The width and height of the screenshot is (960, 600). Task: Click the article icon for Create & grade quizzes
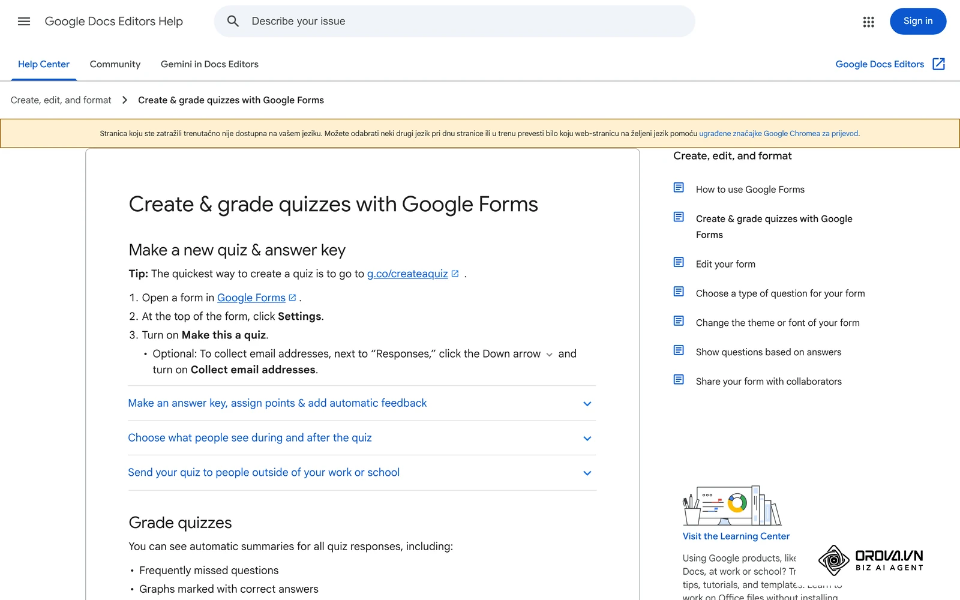click(679, 217)
